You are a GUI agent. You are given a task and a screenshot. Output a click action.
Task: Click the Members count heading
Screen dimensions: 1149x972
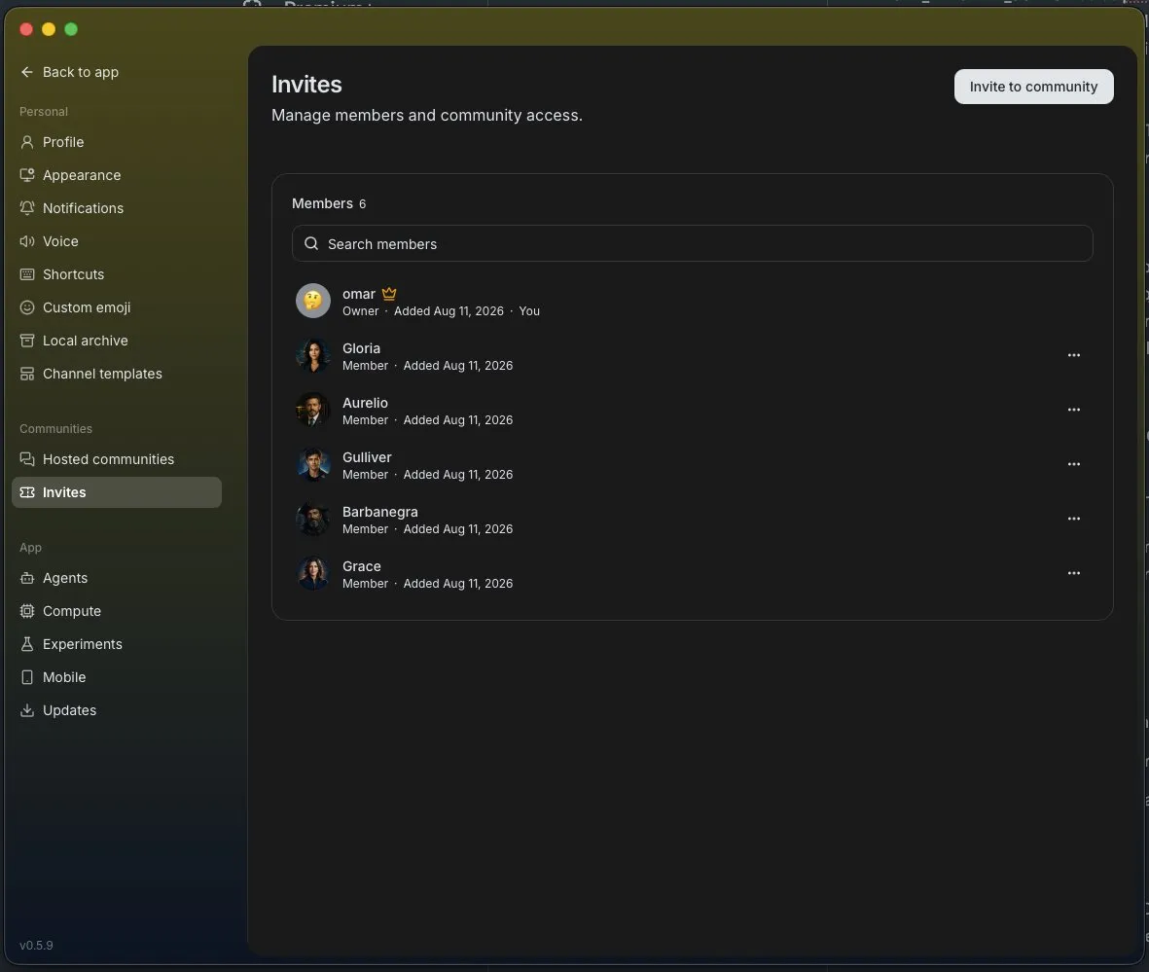329,203
